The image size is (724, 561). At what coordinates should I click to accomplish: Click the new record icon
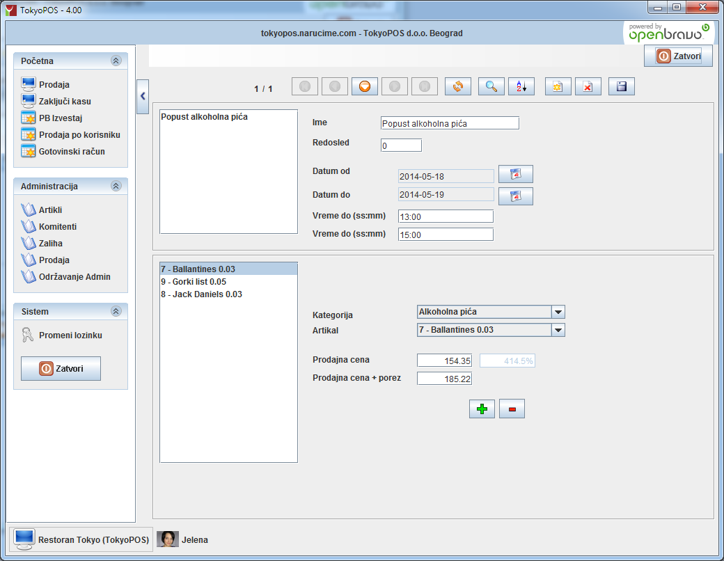(558, 86)
